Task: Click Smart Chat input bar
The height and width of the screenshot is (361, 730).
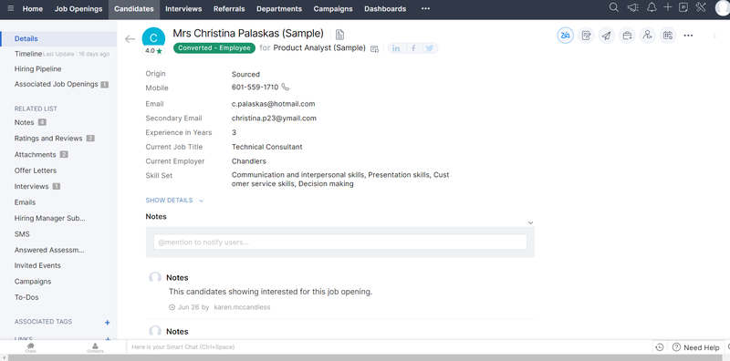Action: click(389, 347)
